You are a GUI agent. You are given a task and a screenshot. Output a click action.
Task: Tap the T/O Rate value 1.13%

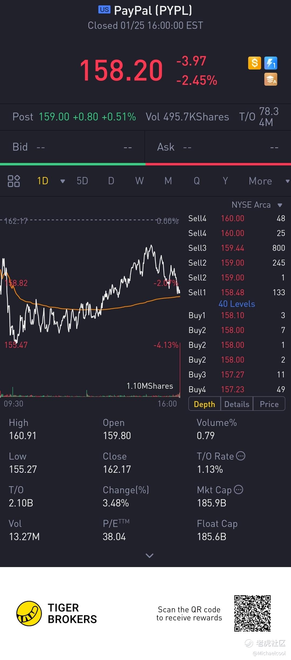[210, 469]
